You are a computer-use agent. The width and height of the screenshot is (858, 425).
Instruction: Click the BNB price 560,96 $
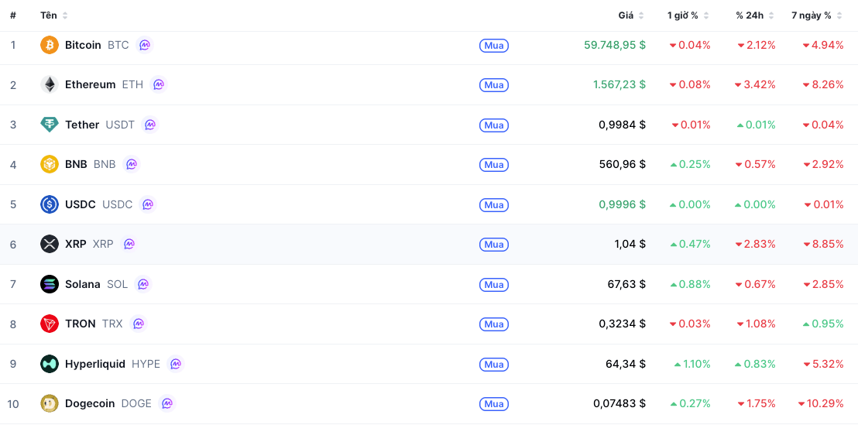tap(622, 165)
